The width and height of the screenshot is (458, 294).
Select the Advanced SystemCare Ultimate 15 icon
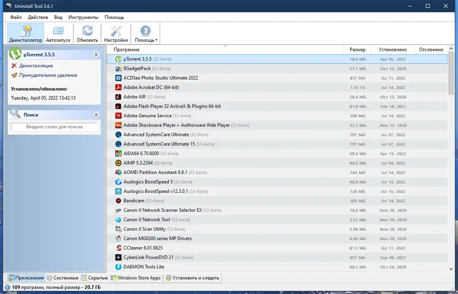click(x=118, y=144)
